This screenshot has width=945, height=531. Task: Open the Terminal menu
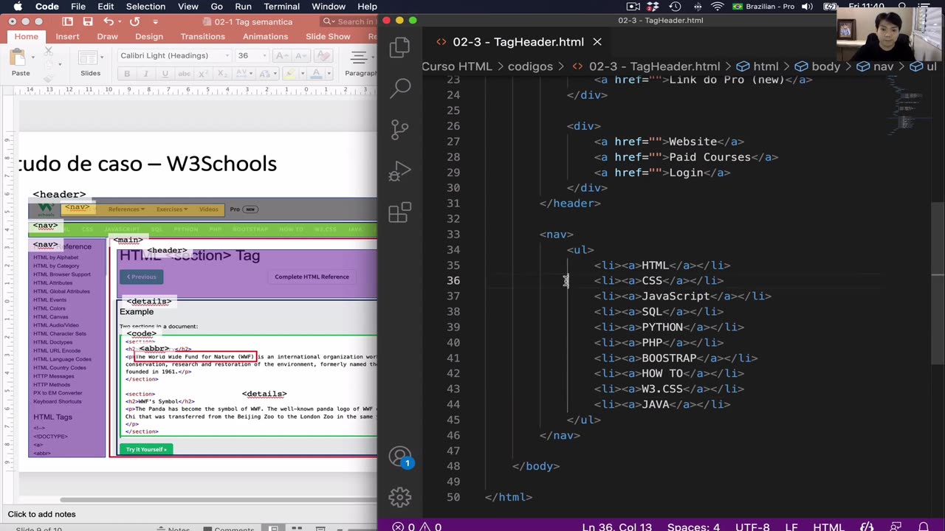pyautogui.click(x=281, y=7)
